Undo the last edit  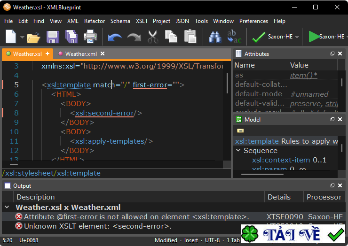point(114,37)
